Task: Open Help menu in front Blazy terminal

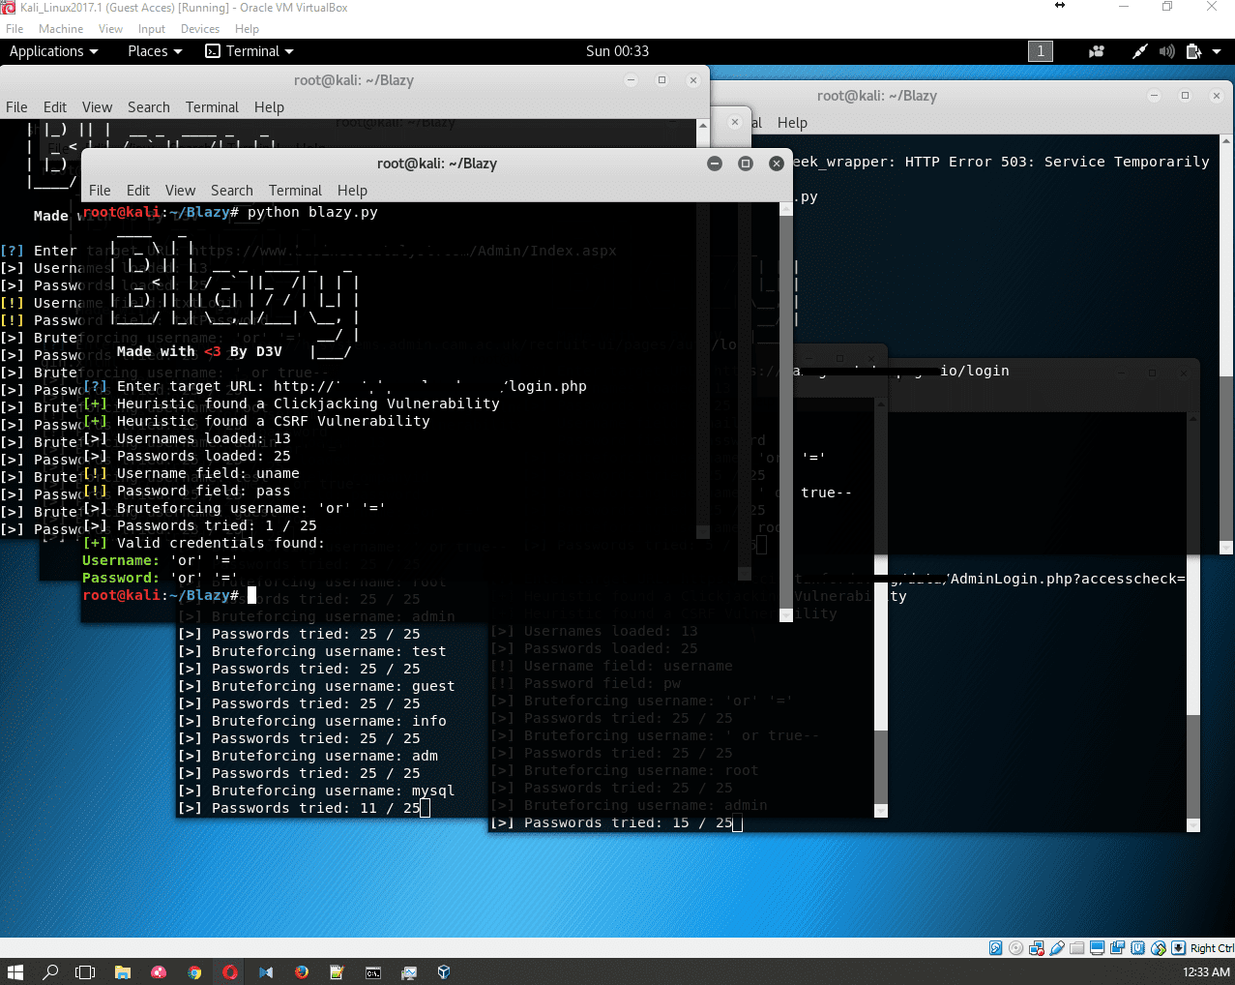Action: pos(352,191)
